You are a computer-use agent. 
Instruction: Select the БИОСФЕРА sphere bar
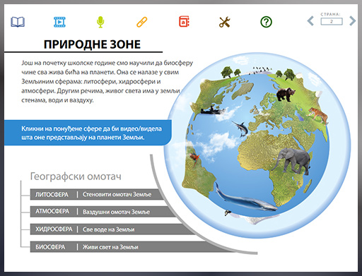coord(132,247)
